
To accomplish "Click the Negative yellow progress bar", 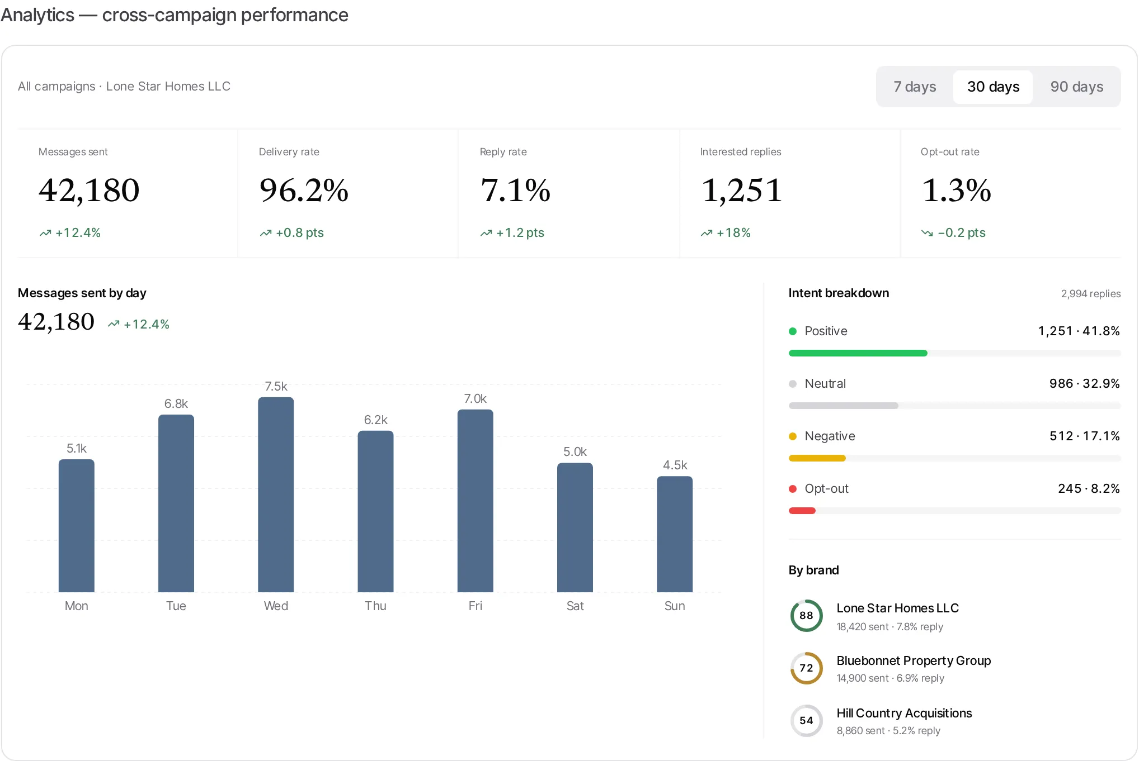I will click(x=817, y=458).
